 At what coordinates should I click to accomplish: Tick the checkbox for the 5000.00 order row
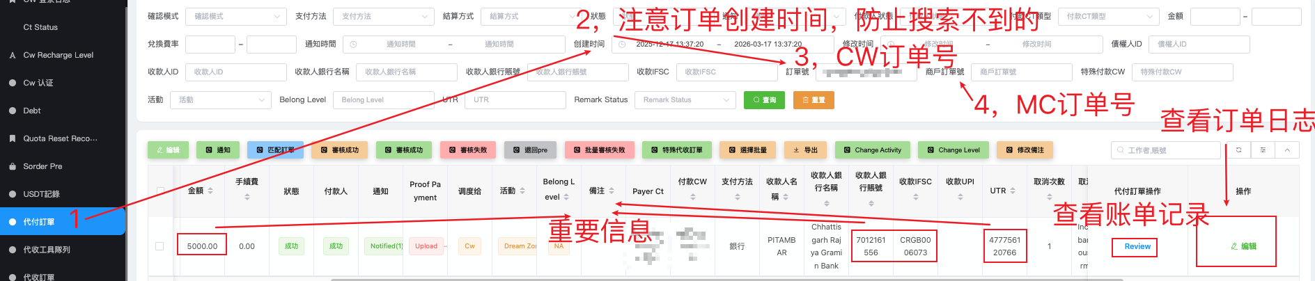pyautogui.click(x=159, y=246)
